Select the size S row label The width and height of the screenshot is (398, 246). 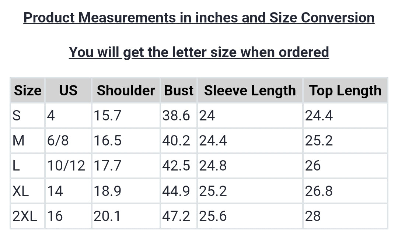pyautogui.click(x=17, y=116)
